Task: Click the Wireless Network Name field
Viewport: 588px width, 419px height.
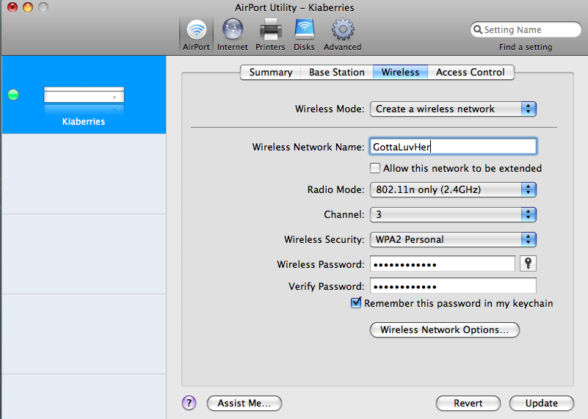Action: tap(453, 147)
